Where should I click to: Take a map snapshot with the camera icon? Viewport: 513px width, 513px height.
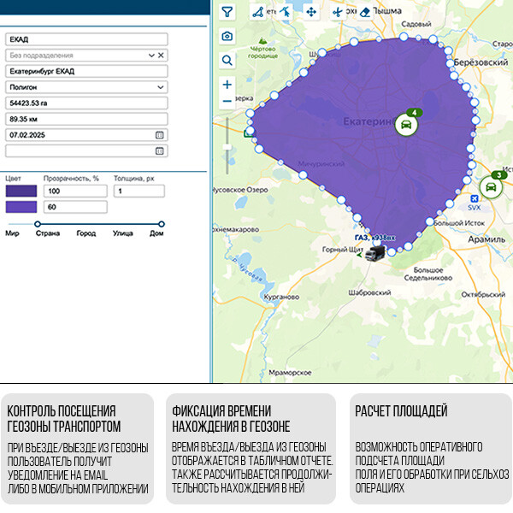pos(227,36)
